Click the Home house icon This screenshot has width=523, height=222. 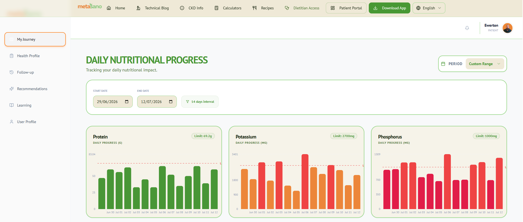109,8
